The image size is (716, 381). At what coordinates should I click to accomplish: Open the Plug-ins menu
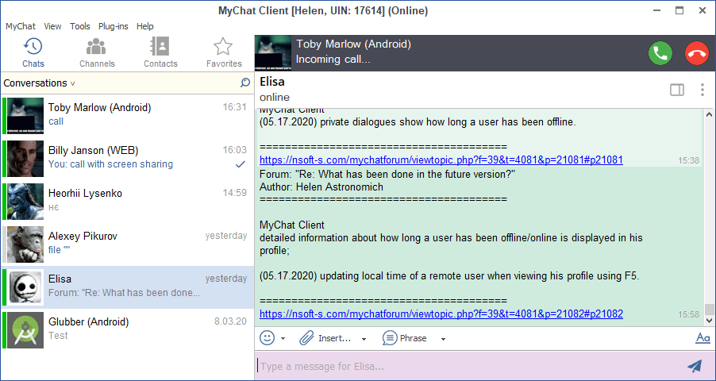point(114,26)
